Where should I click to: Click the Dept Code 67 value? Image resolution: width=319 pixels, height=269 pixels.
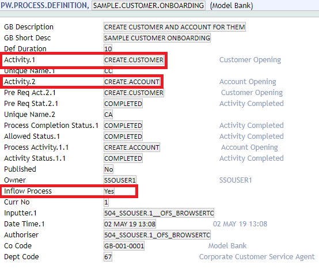pyautogui.click(x=108, y=257)
